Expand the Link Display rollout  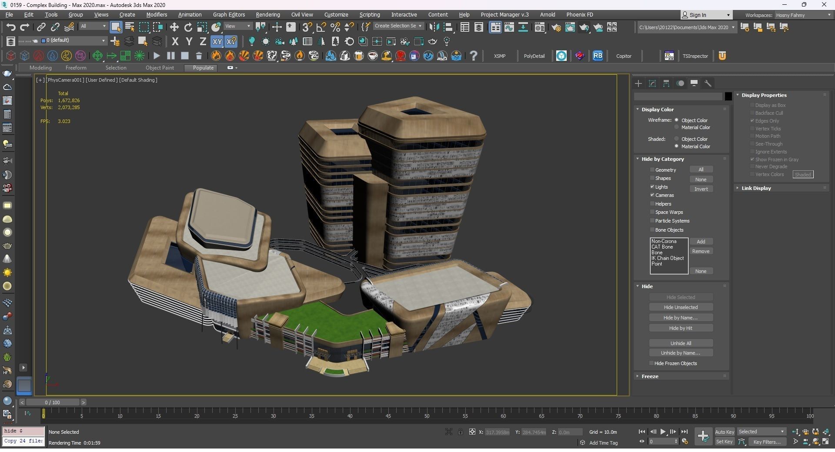756,188
